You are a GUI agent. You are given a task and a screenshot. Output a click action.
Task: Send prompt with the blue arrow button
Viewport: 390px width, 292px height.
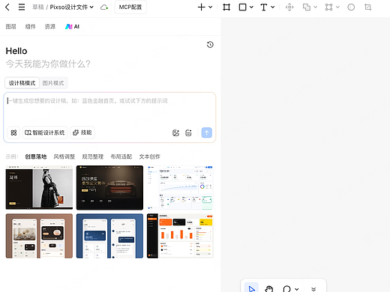(x=207, y=133)
